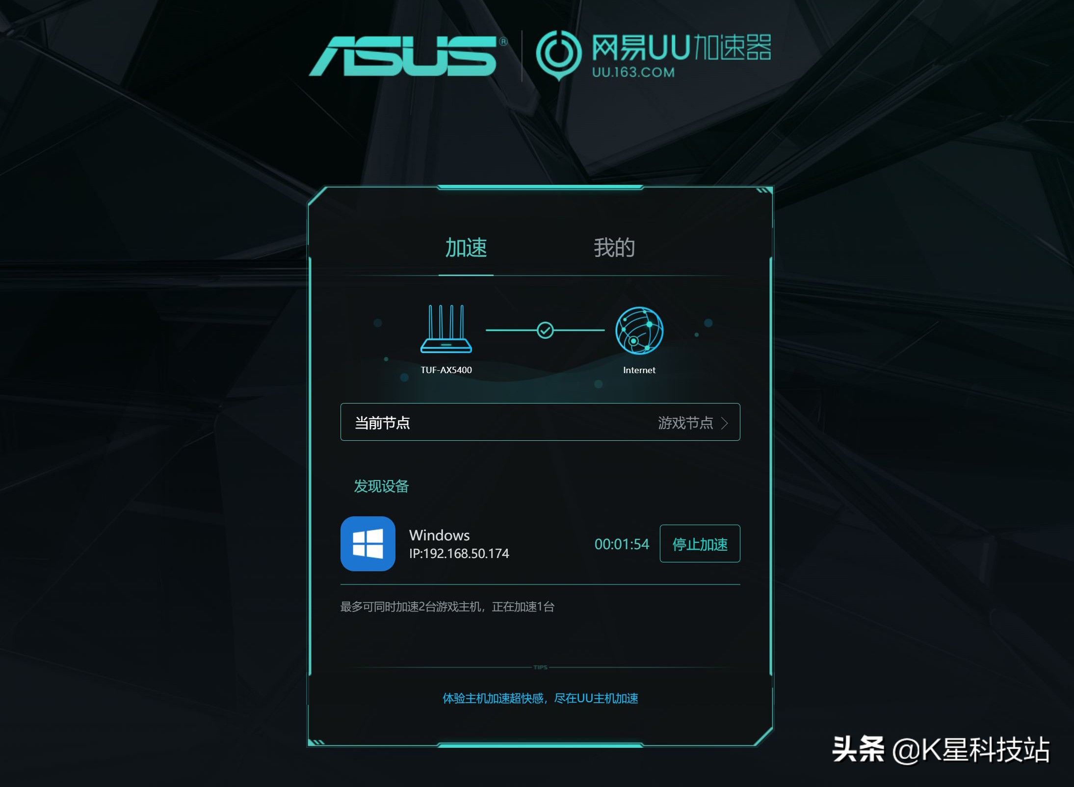1074x787 pixels.
Task: Click the 停止加速 button
Action: click(x=700, y=544)
